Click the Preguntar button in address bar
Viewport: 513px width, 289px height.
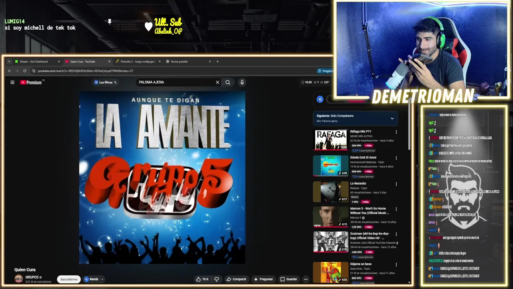click(x=325, y=71)
